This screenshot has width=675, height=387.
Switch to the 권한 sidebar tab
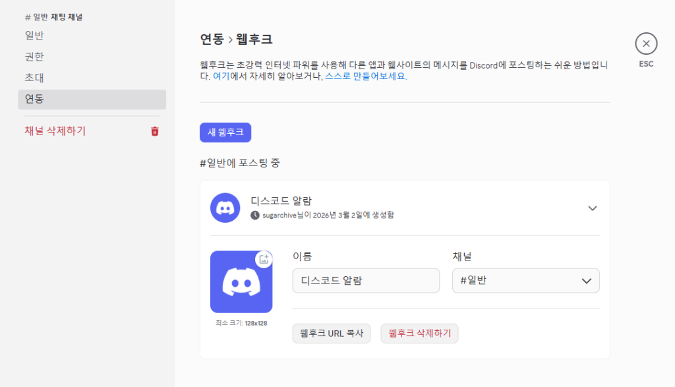tap(34, 57)
